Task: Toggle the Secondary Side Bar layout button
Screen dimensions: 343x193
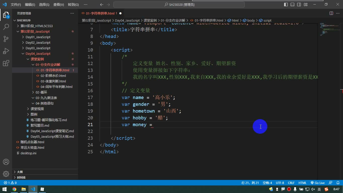Action: [299, 5]
